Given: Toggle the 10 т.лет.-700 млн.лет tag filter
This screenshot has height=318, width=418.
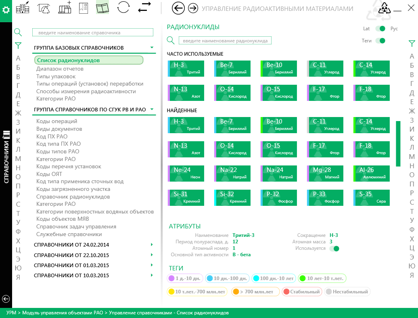Looking at the screenshot, I should pos(197,292).
